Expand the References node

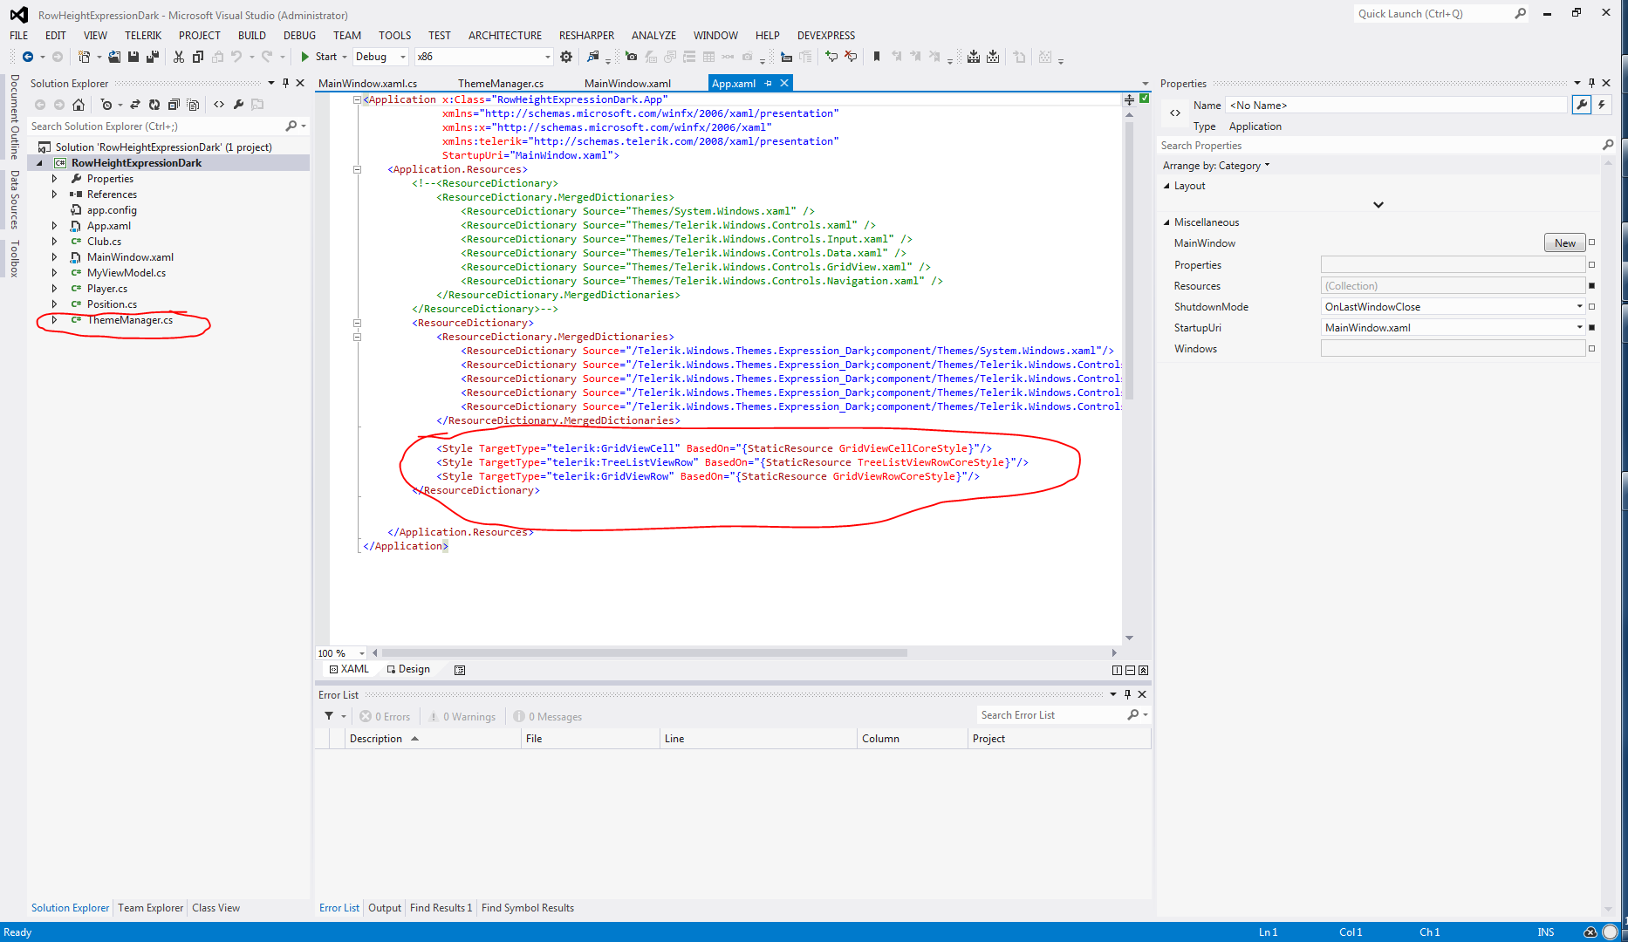[x=54, y=195]
